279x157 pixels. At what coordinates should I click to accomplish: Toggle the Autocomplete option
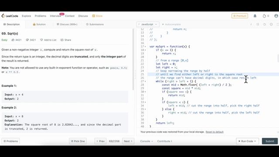tap(171, 24)
